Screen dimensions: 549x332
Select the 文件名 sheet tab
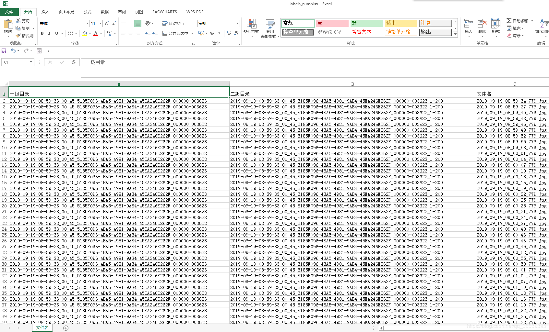42,328
